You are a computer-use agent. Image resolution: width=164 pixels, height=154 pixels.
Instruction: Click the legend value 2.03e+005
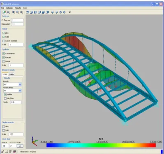tap(128, 142)
